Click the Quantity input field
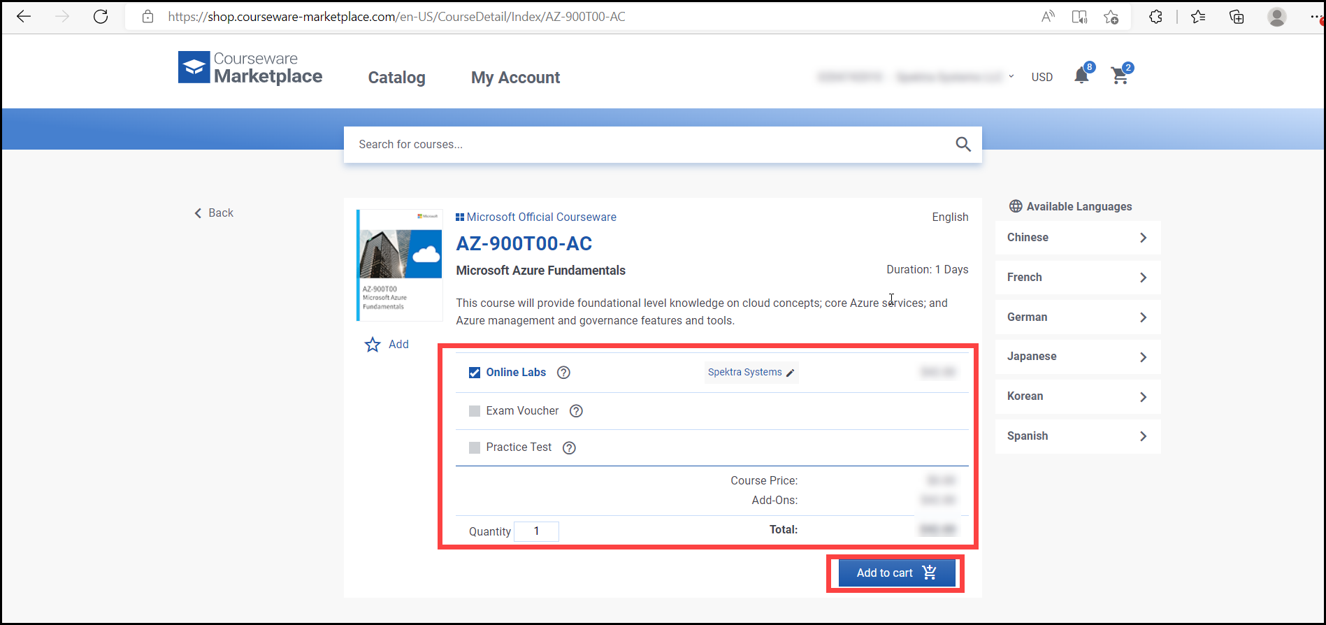1326x625 pixels. 536,531
